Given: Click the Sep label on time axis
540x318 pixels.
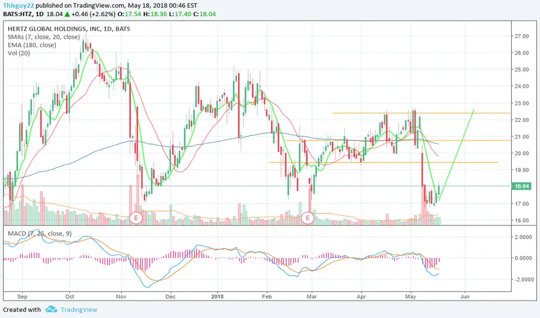Looking at the screenshot, I should pyautogui.click(x=22, y=297).
